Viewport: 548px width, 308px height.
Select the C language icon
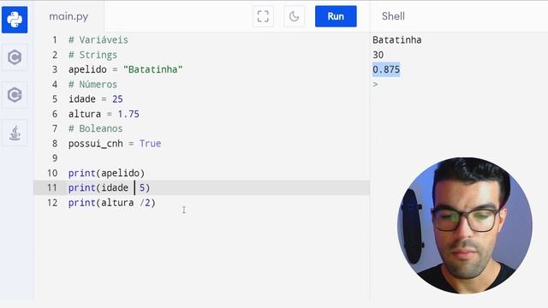click(15, 57)
